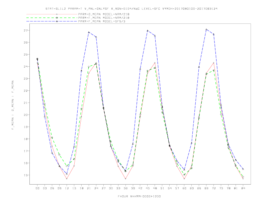Click y-axis tick label 25
The width and height of the screenshot is (265, 205).
click(26, 55)
